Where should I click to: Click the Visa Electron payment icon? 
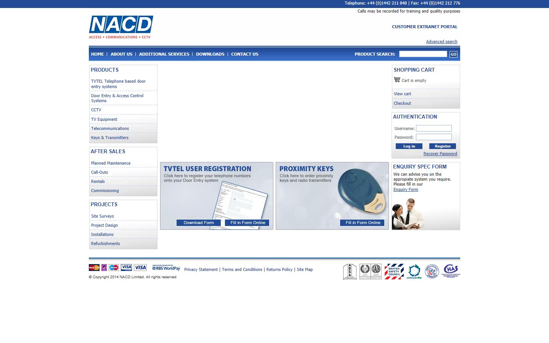(x=126, y=267)
